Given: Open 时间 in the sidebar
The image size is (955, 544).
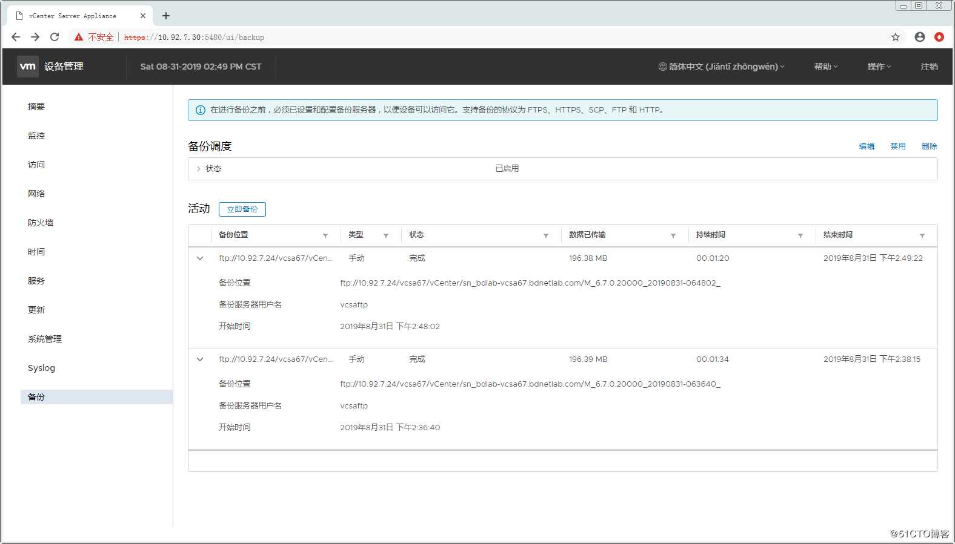Looking at the screenshot, I should coord(36,252).
